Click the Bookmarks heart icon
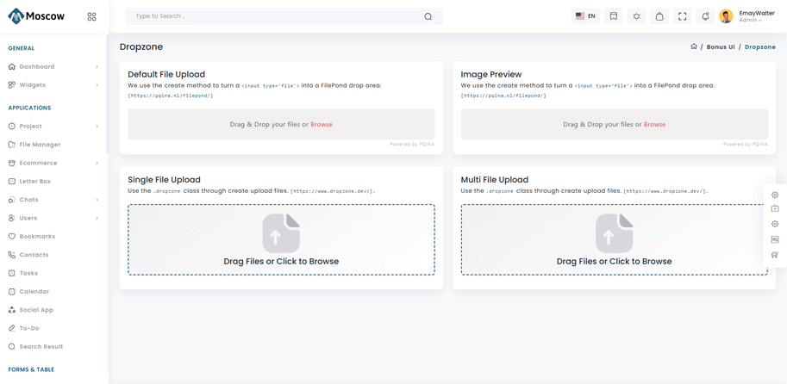Image resolution: width=787 pixels, height=384 pixels. point(12,237)
